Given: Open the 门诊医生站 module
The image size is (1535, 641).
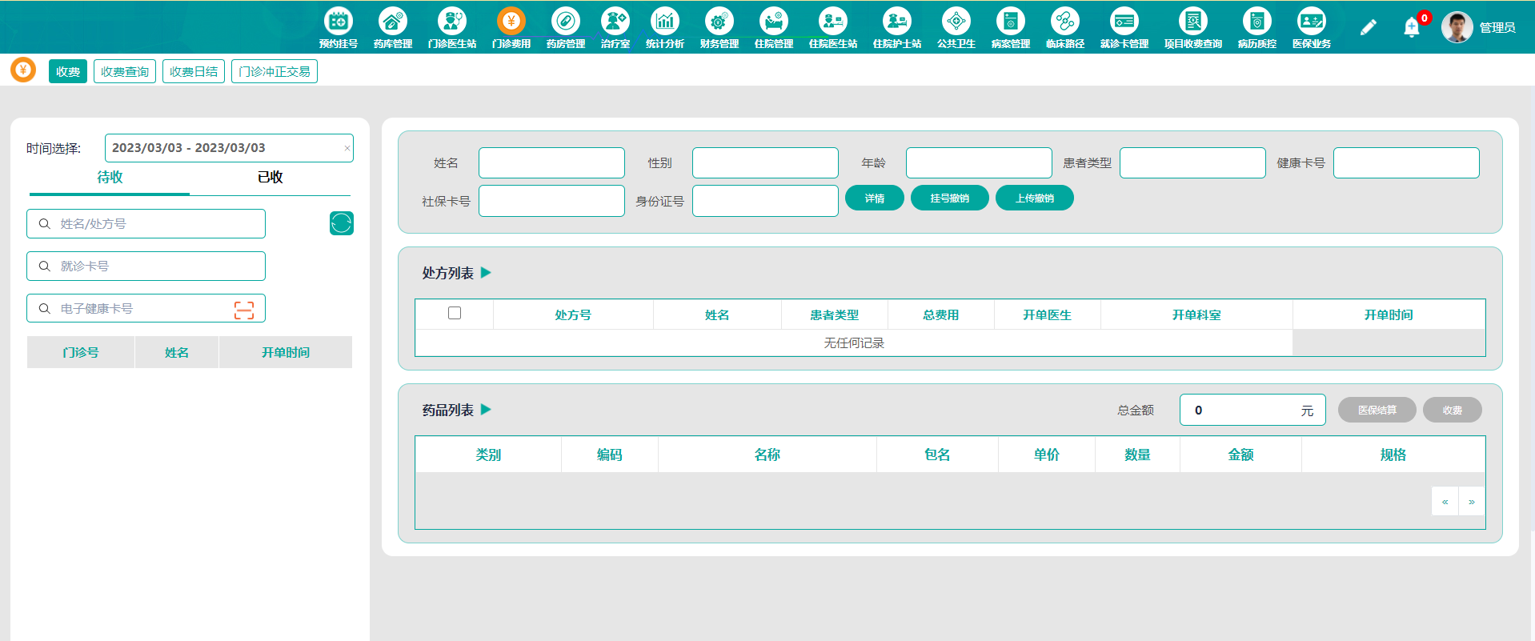Looking at the screenshot, I should [x=451, y=28].
